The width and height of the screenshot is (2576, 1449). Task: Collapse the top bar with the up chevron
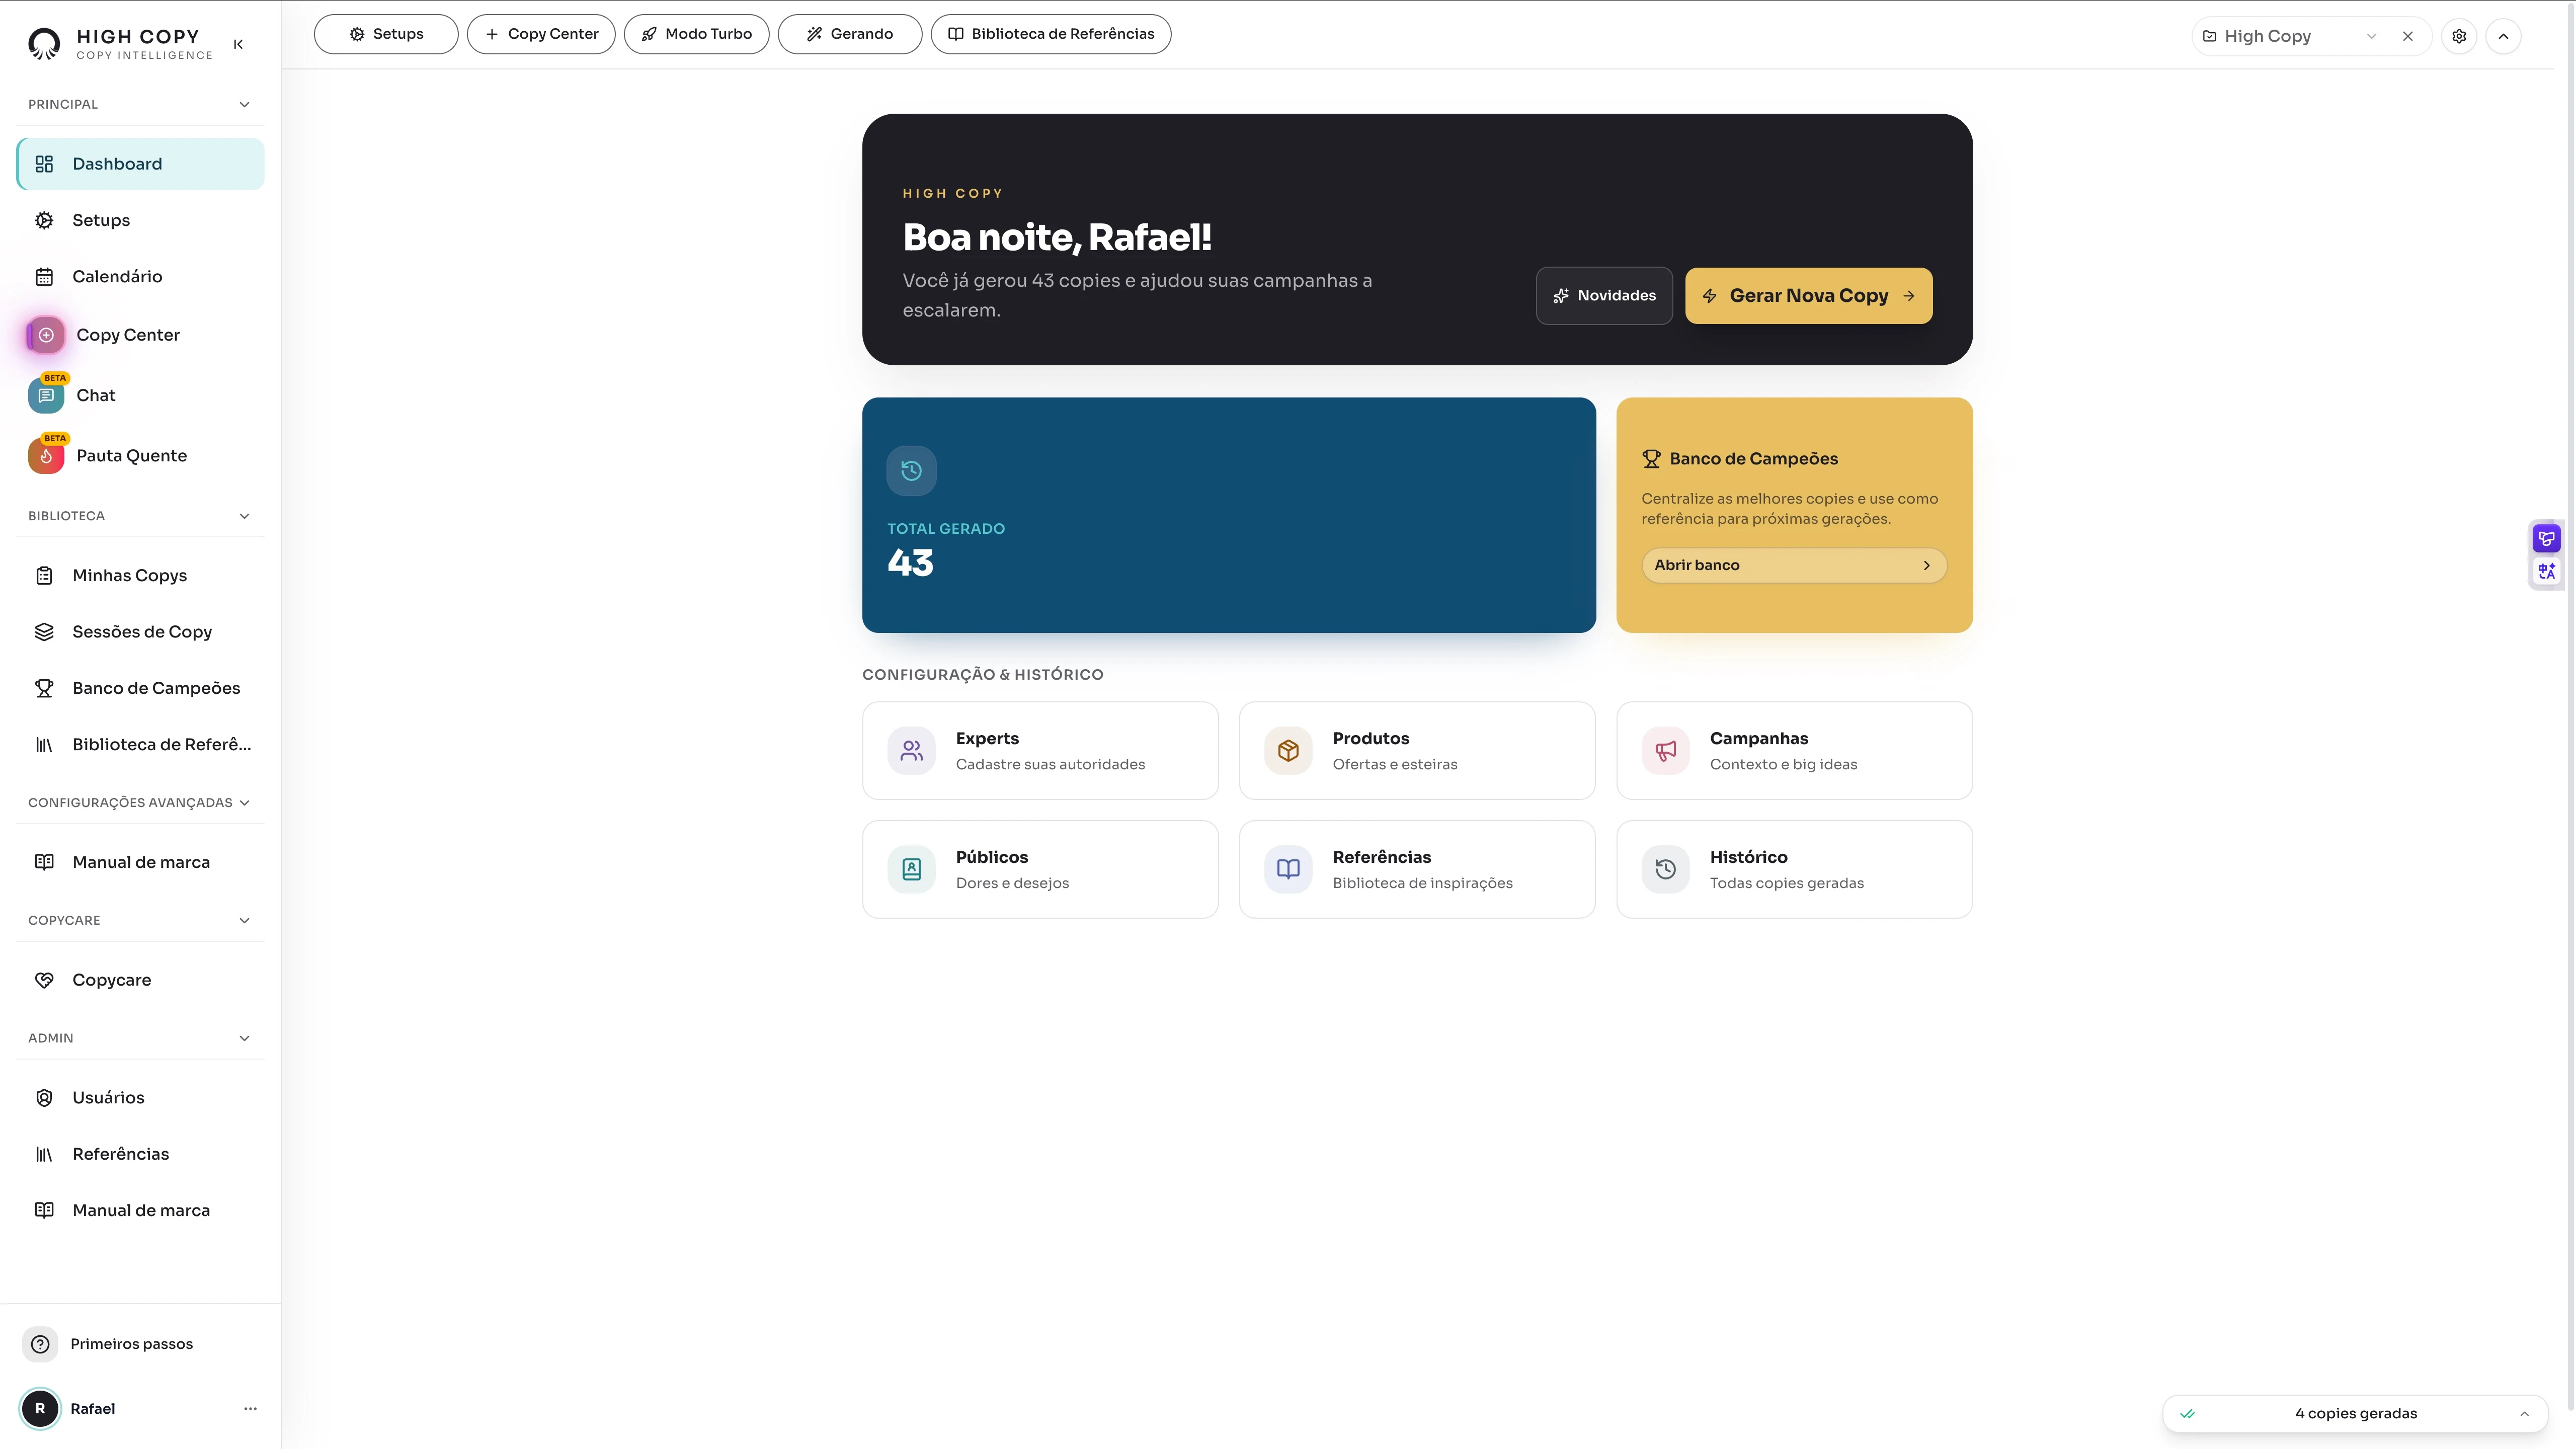pyautogui.click(x=2503, y=36)
